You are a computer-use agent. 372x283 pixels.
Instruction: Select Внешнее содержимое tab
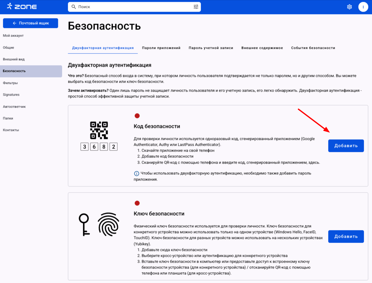[262, 48]
